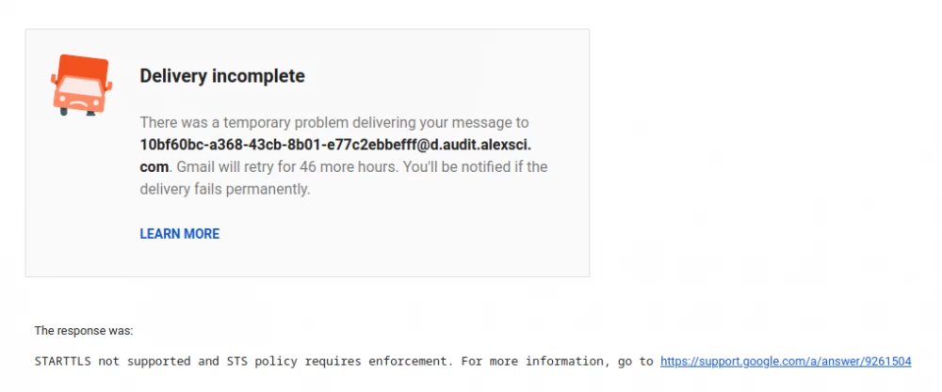Open the LEARN MORE link
The height and width of the screenshot is (392, 942).
[x=179, y=234]
